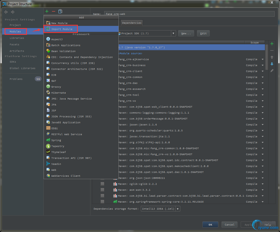Click the New... SDK button
Image resolution: width=280 pixels, height=232 pixels.
[186, 33]
